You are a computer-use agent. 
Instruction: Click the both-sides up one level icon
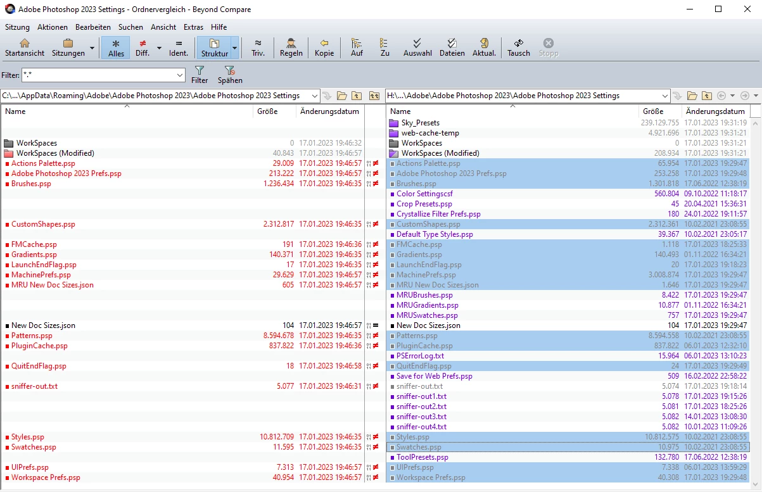tap(374, 96)
